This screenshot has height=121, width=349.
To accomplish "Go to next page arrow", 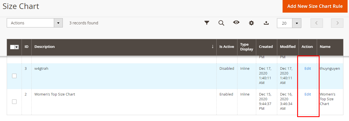I will pos(337,23).
